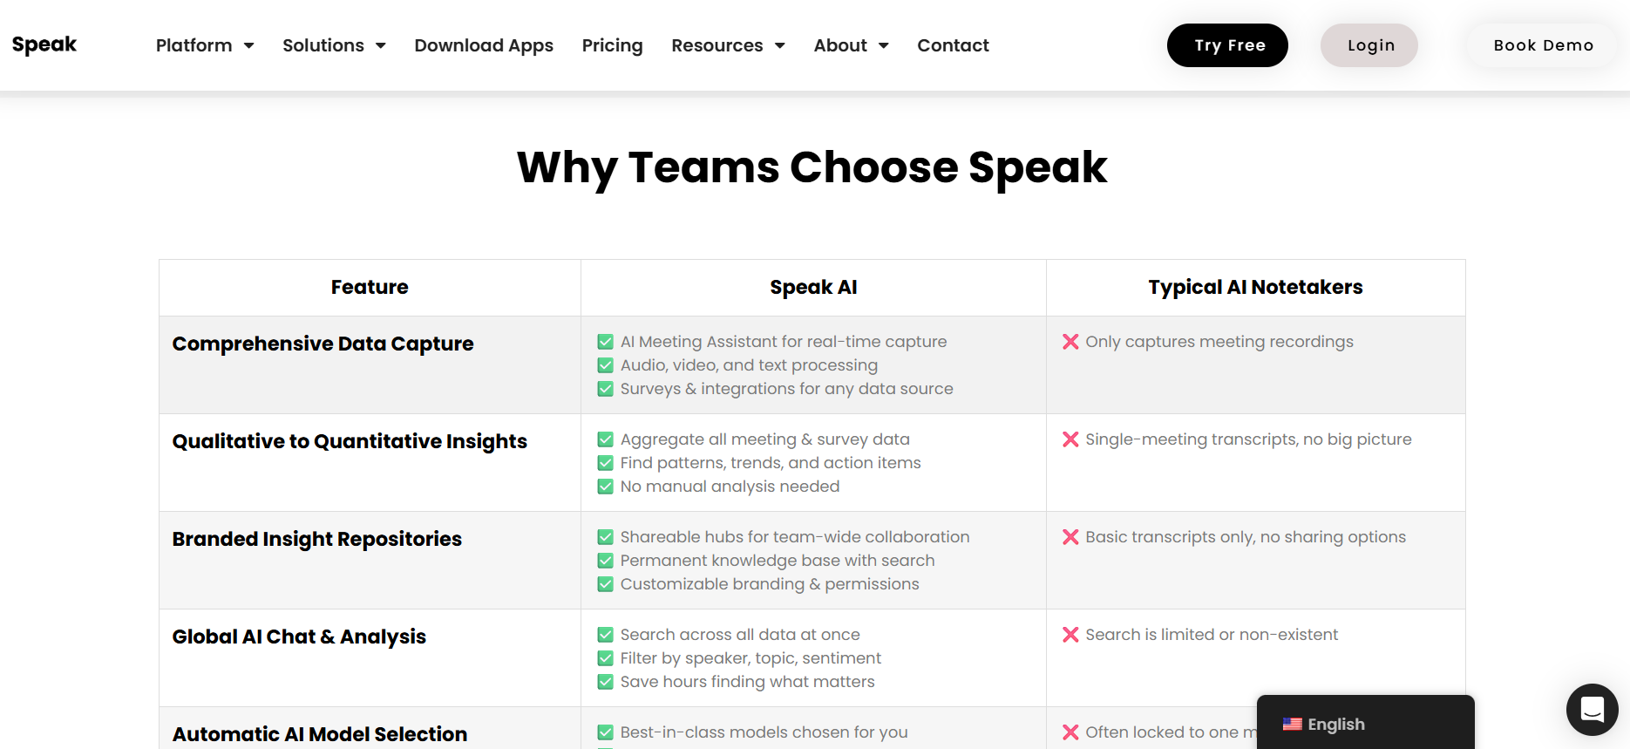The height and width of the screenshot is (749, 1630).
Task: Open the English language selector
Action: pyautogui.click(x=1365, y=723)
